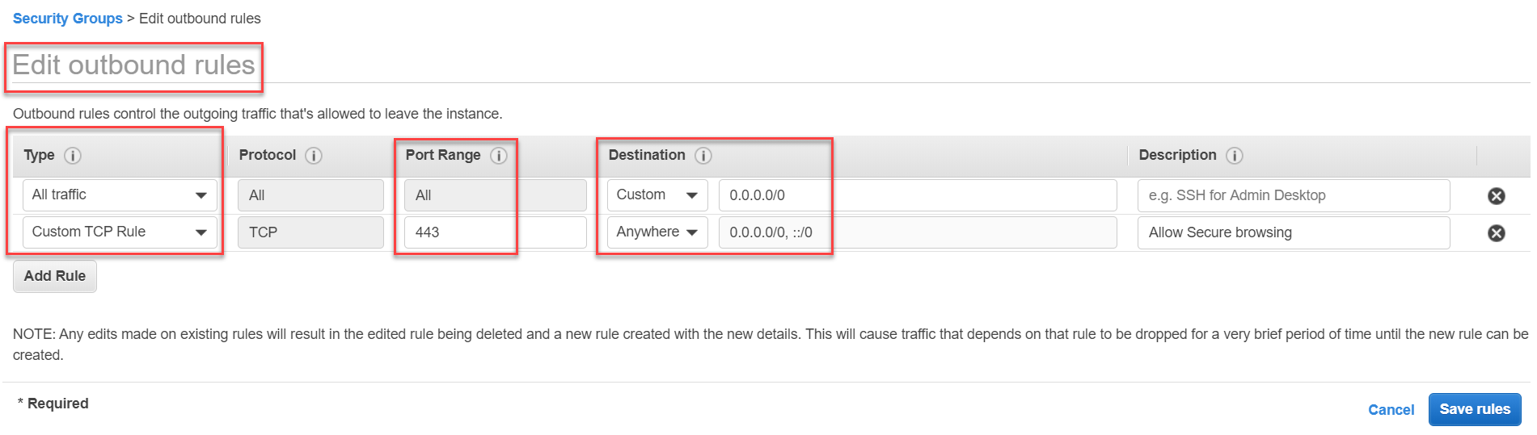This screenshot has width=1537, height=435.
Task: Expand the Custom TCP Rule type dropdown
Action: 120,232
